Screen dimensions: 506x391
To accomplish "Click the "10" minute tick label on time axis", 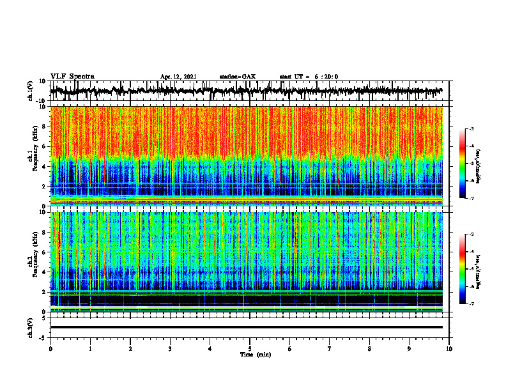I will [449, 349].
